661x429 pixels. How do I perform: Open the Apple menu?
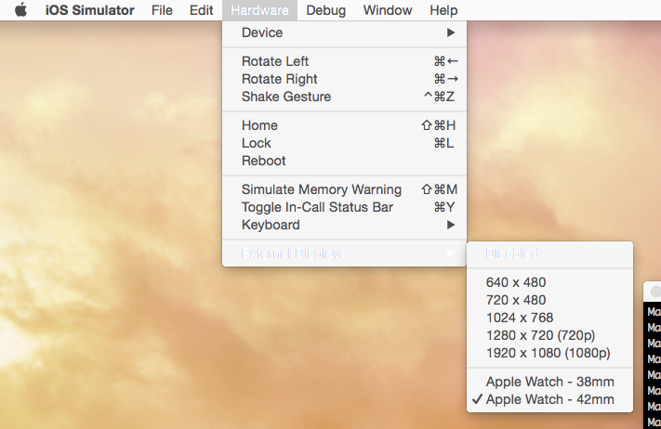[x=20, y=9]
